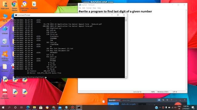Click 'Windows (CRLF)' in Notepad status bar
Viewport: 197px width, 110px height.
click(163, 92)
